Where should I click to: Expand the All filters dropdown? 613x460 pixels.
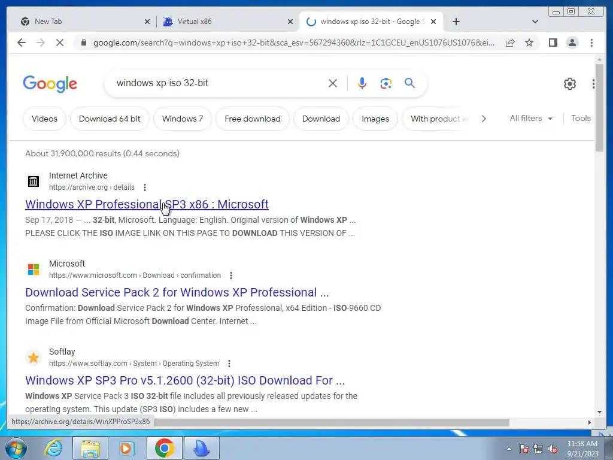(531, 118)
